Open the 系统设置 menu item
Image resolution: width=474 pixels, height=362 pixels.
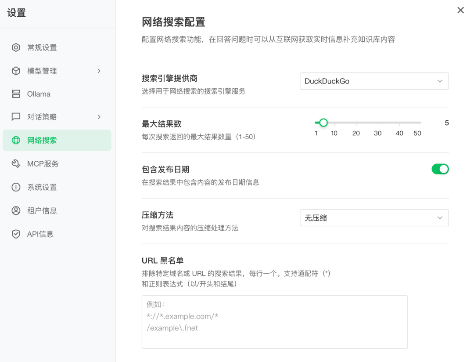42,187
